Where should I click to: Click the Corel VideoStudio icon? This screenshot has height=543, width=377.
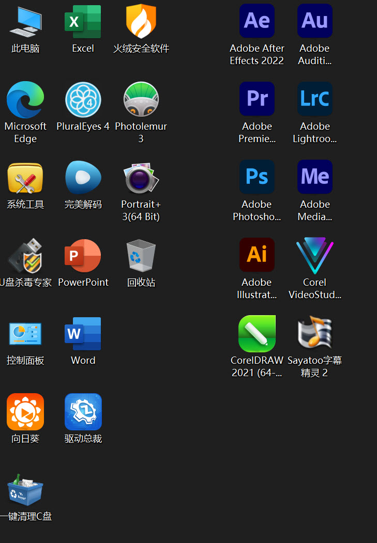(314, 256)
